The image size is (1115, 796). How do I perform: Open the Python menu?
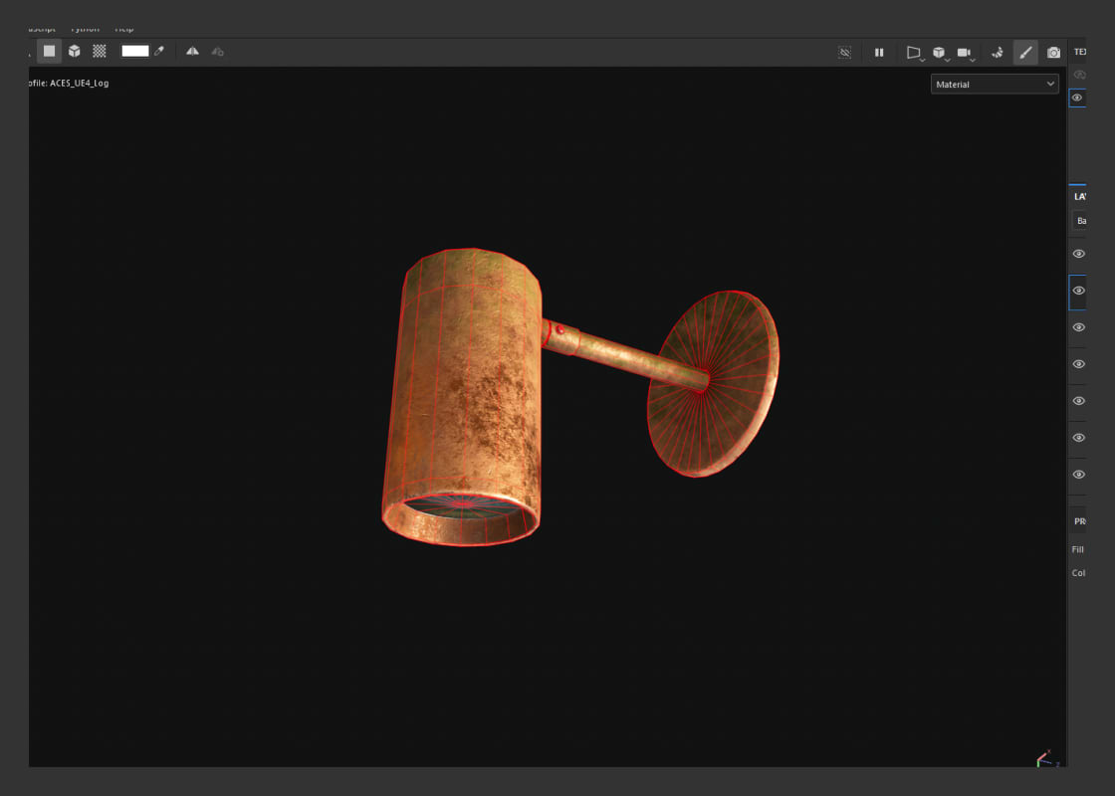pos(85,28)
